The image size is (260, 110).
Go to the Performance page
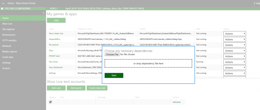tap(23, 35)
